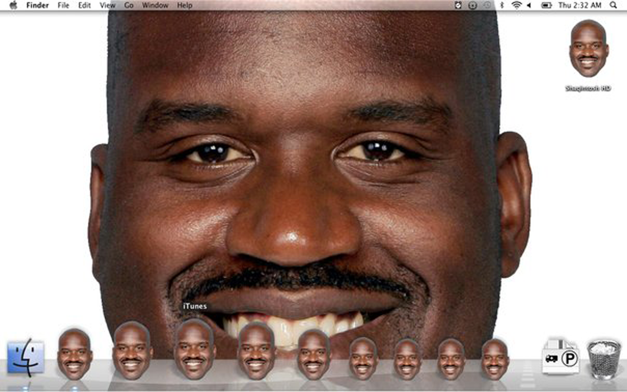Mute volume using the menu bar speaker icon

click(529, 5)
